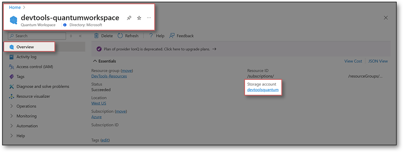Click the Refresh circular arrow icon
The height and width of the screenshot is (152, 403).
pos(120,36)
